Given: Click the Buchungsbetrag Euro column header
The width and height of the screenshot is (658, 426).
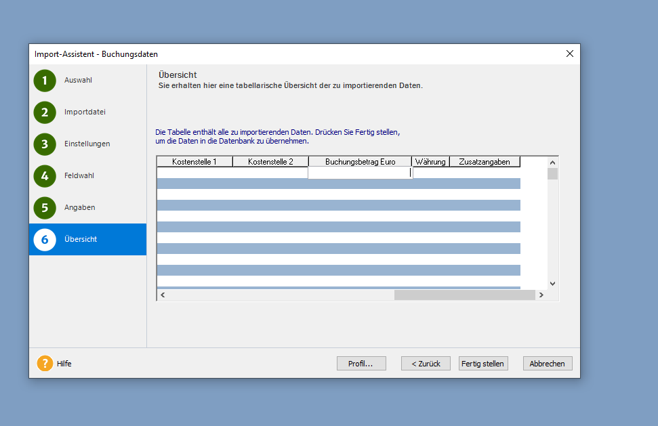Looking at the screenshot, I should tap(360, 162).
